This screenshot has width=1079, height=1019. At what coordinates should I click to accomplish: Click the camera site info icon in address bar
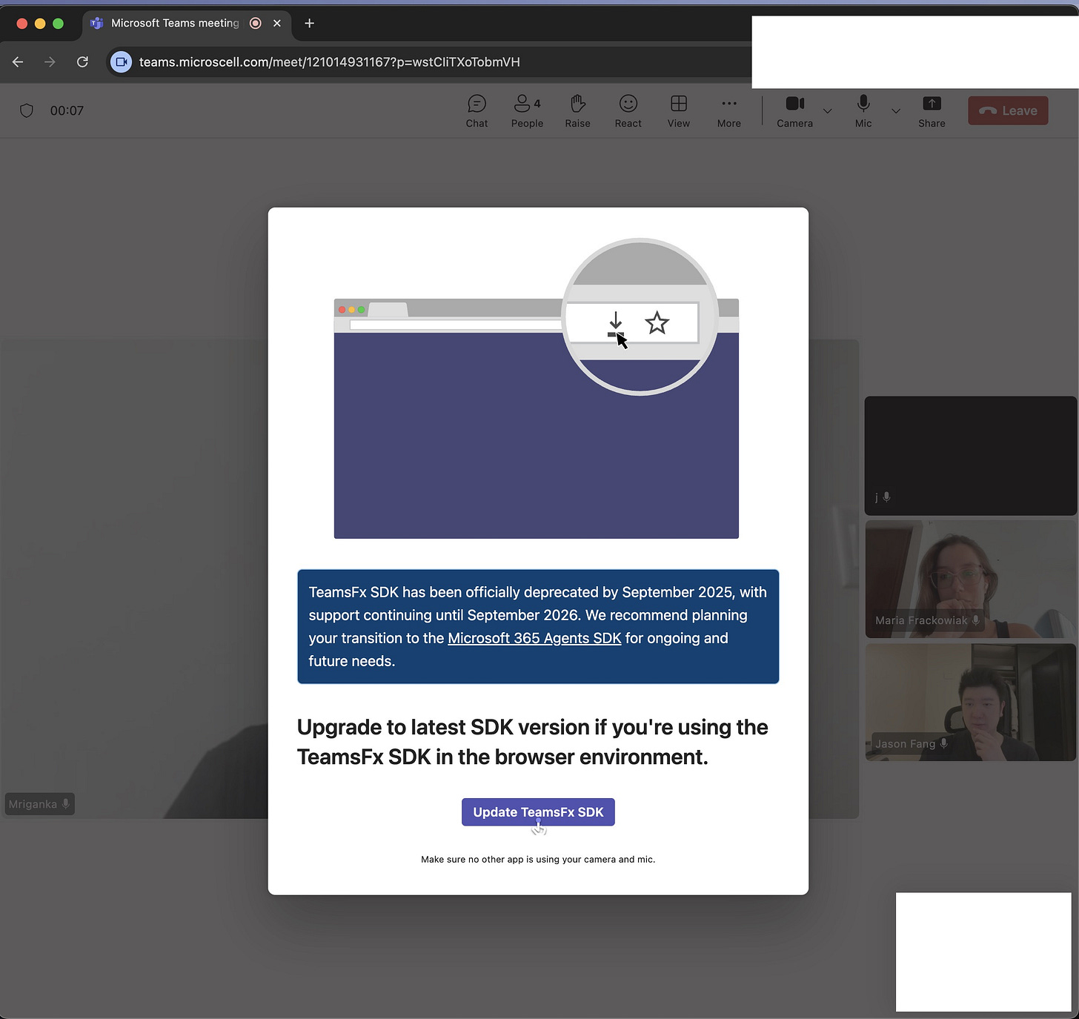(122, 62)
